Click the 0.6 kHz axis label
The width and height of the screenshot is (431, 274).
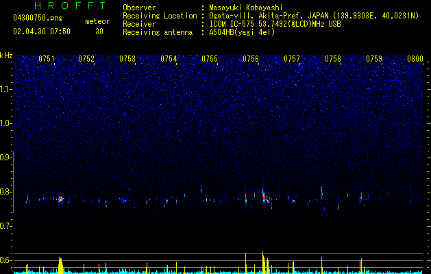(5, 260)
